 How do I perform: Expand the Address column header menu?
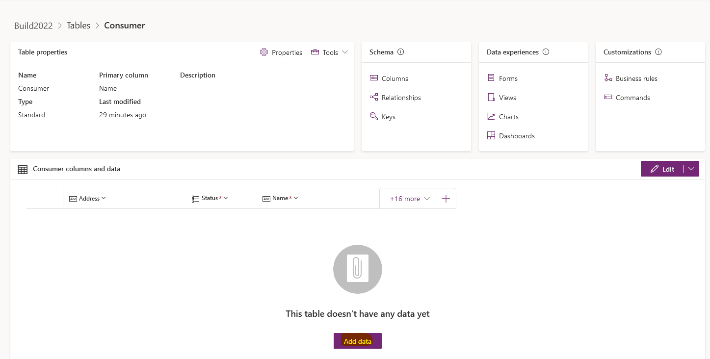(104, 198)
